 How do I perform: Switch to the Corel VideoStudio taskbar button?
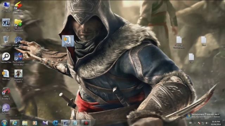click(66, 123)
